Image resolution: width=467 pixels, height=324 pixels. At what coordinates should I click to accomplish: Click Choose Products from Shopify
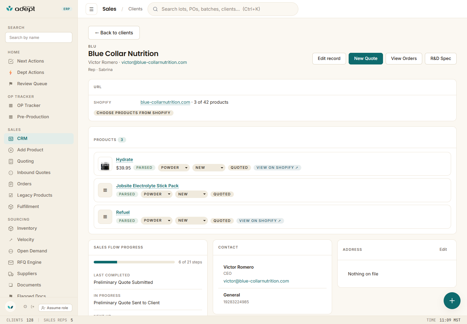[134, 113]
